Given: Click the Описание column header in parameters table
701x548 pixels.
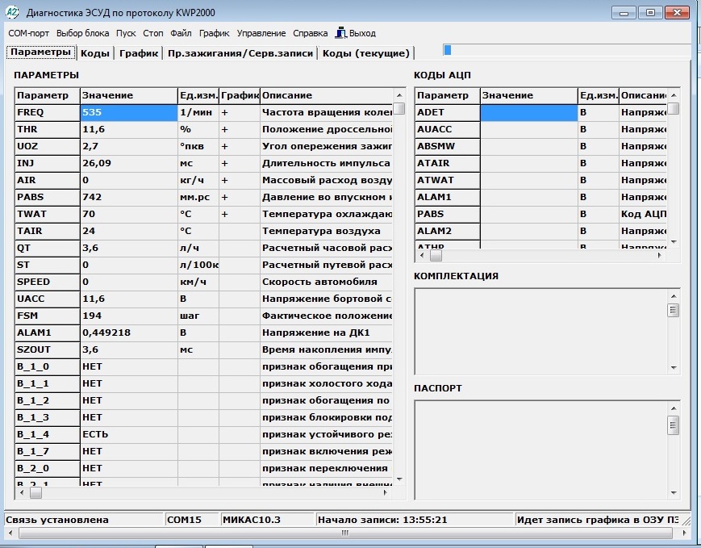Looking at the screenshot, I should tap(325, 95).
